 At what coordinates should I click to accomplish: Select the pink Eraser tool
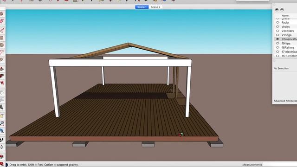pyautogui.click(x=2, y=21)
